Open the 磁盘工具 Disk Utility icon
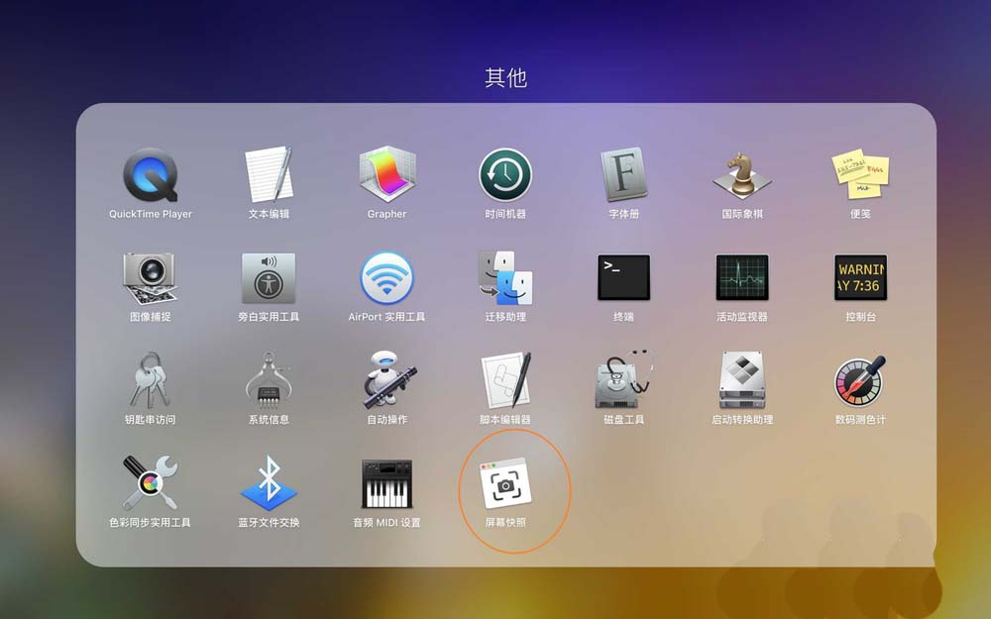This screenshot has width=991, height=619. [x=623, y=379]
